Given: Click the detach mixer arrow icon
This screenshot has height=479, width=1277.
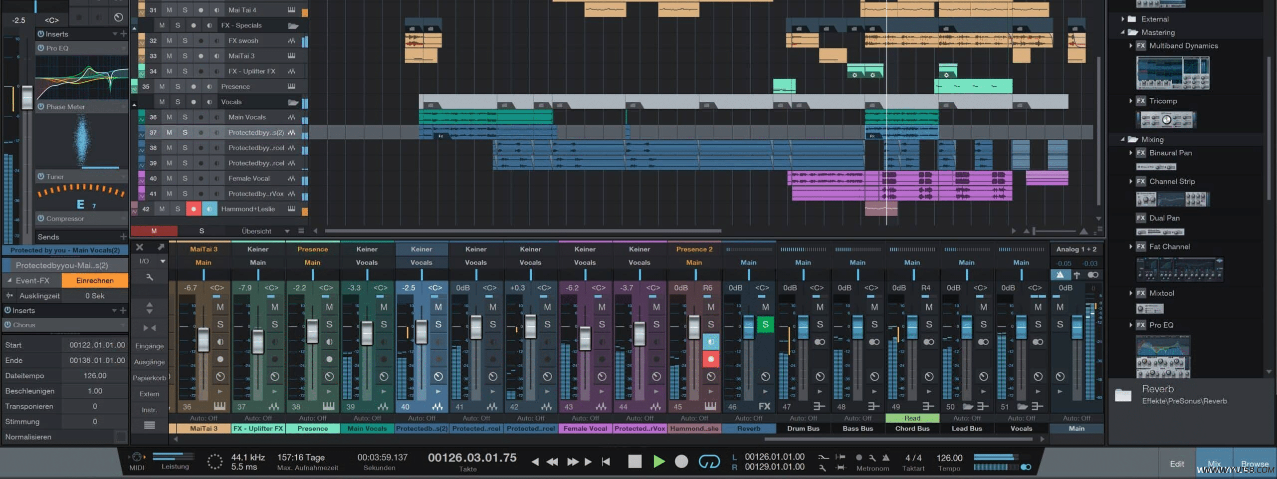Looking at the screenshot, I should click(161, 247).
